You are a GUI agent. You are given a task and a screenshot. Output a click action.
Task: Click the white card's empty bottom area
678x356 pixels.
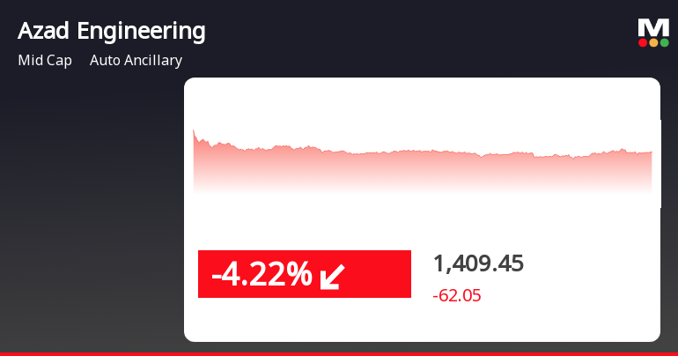coord(423,323)
